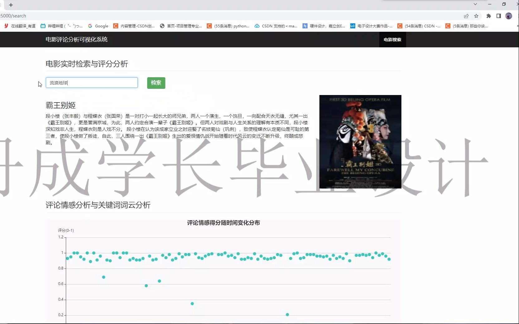This screenshot has width=519, height=324.
Task: Click the chart title 评论情感得分随时间变化分布
Action: click(223, 223)
